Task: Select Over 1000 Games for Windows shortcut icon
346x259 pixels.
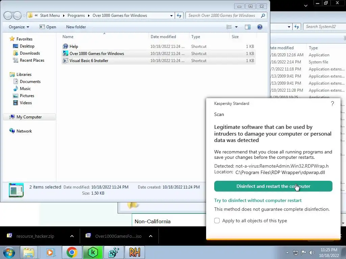Action: [65, 54]
